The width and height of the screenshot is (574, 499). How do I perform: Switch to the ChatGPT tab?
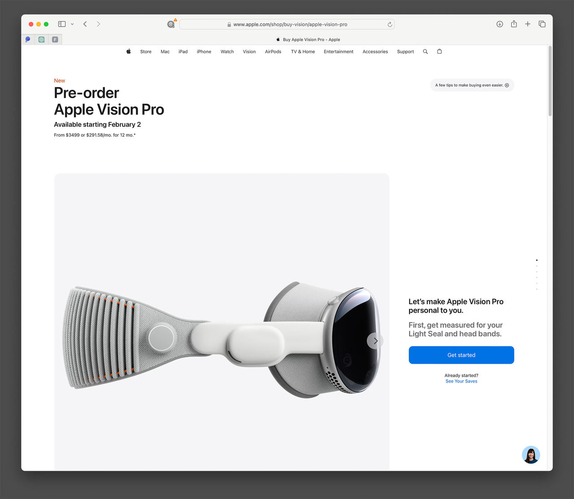pyautogui.click(x=41, y=39)
